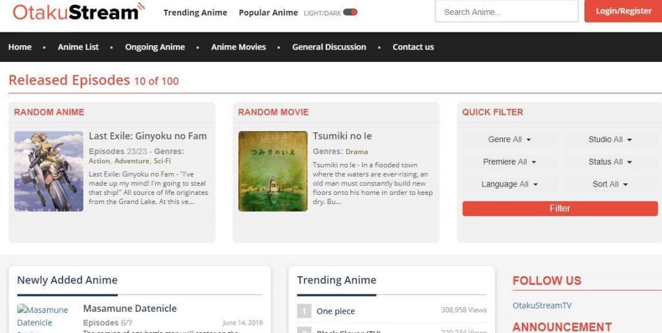This screenshot has height=333, width=662.
Task: Click the 'Episodes 23/23' text
Action: (x=120, y=151)
